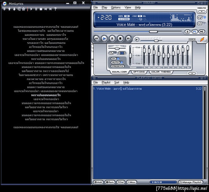Click MiniLyrics app logo icon
The width and height of the screenshot is (209, 192).
point(5,3)
